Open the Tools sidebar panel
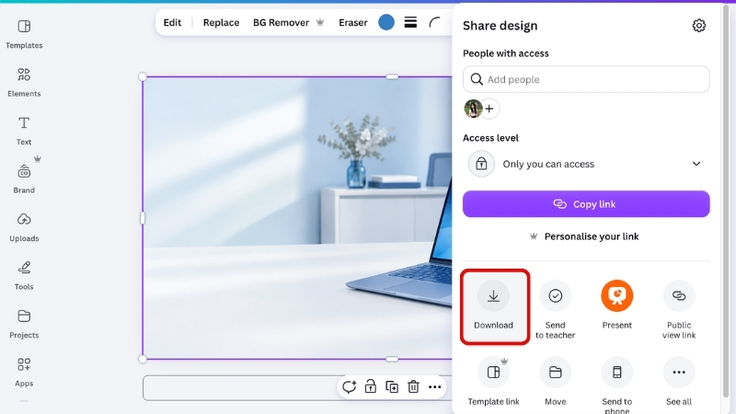The height and width of the screenshot is (414, 736). [x=24, y=275]
